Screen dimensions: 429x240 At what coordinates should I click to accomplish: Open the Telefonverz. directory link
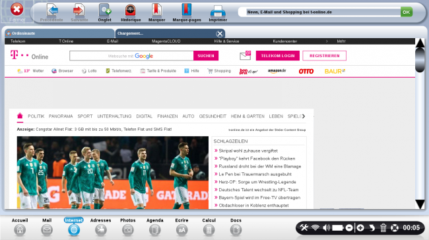tap(119, 71)
